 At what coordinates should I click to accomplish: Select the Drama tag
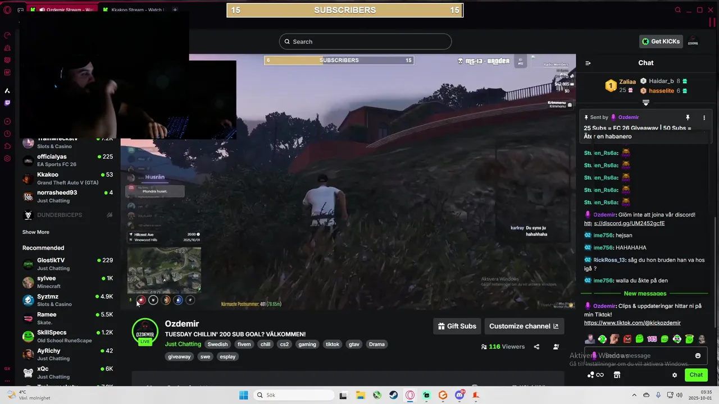[377, 344]
